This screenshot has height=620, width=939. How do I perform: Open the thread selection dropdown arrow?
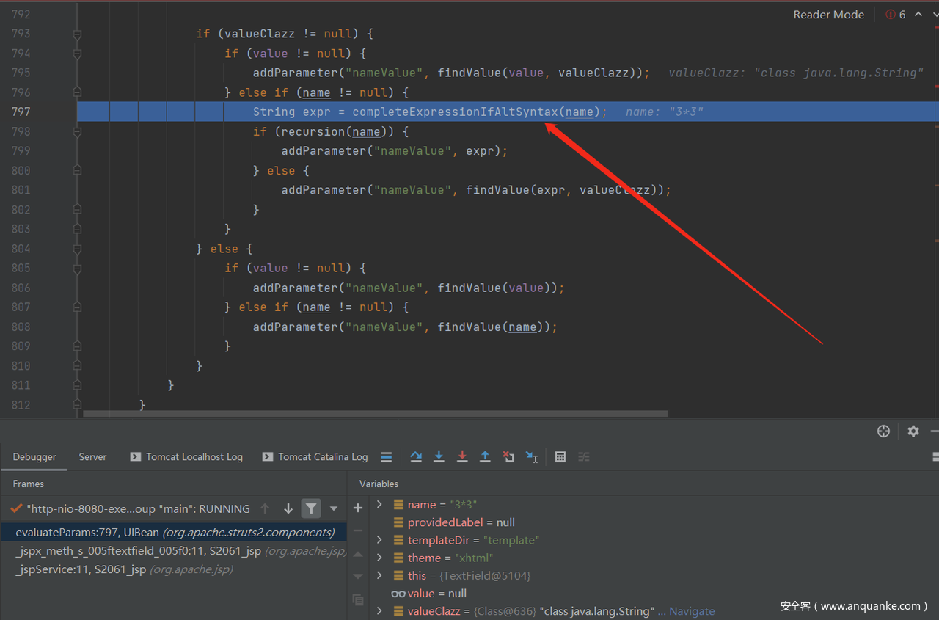334,508
